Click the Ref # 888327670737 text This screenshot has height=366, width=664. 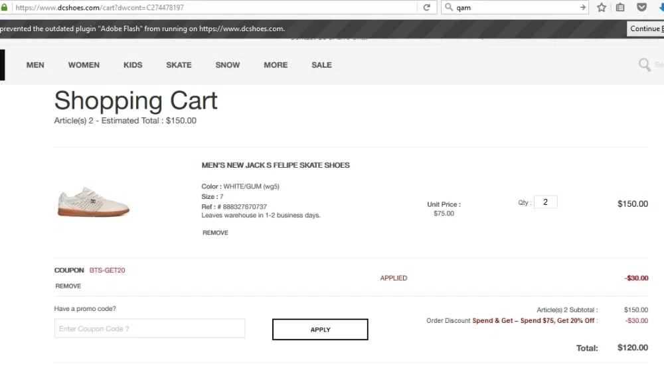coord(234,207)
